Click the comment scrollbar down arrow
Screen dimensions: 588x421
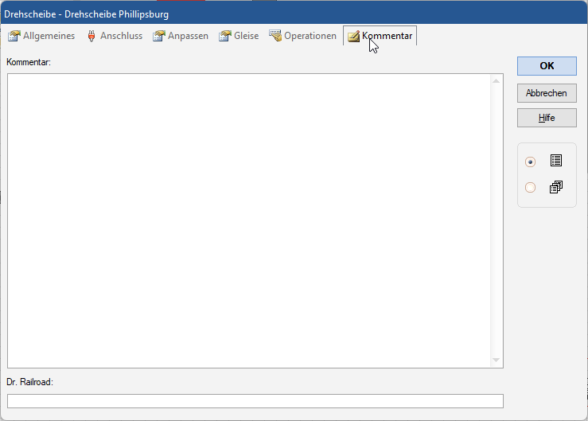tap(496, 361)
